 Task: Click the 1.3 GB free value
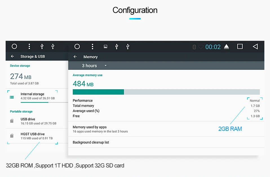(x=255, y=116)
